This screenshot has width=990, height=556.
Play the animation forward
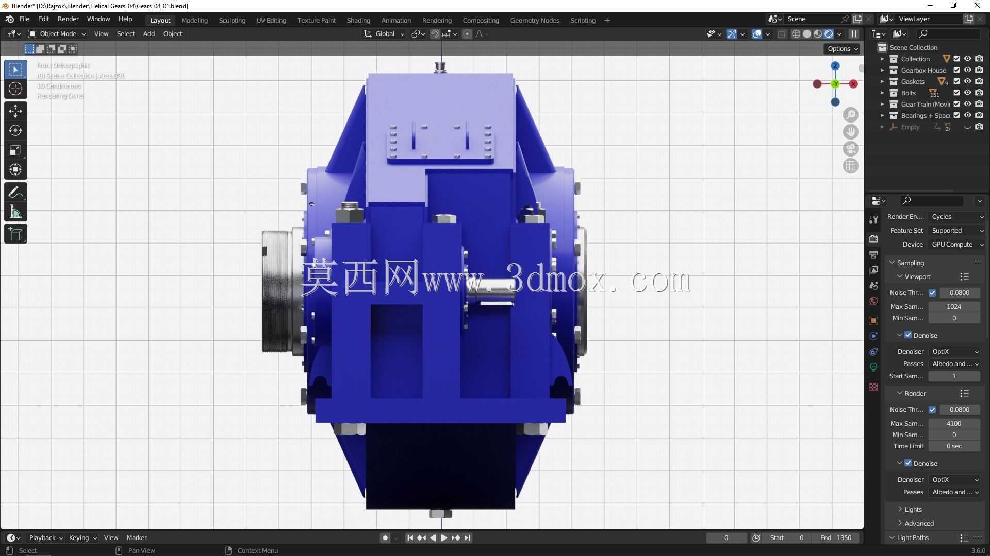444,538
